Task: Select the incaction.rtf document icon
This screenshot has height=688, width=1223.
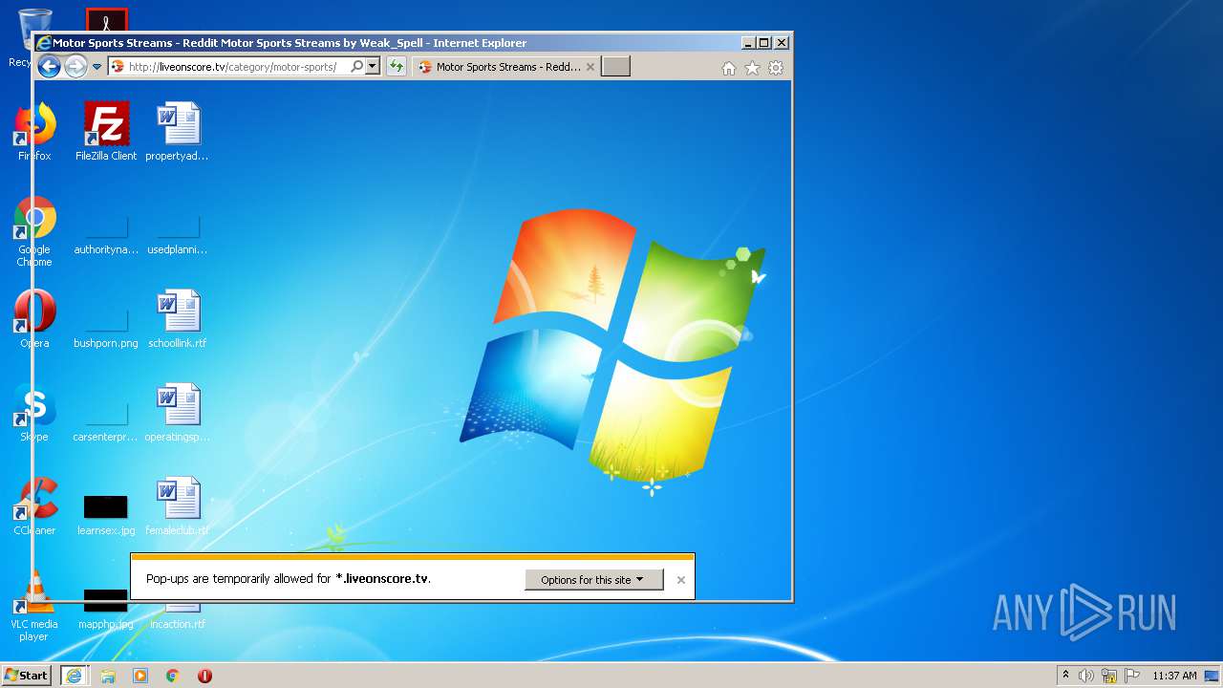Action: click(177, 613)
